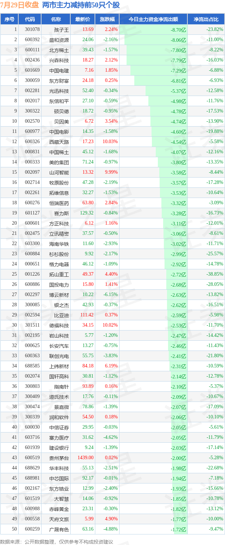Select stock name 银之杰
This screenshot has width=225, height=545.
[x=62, y=305]
